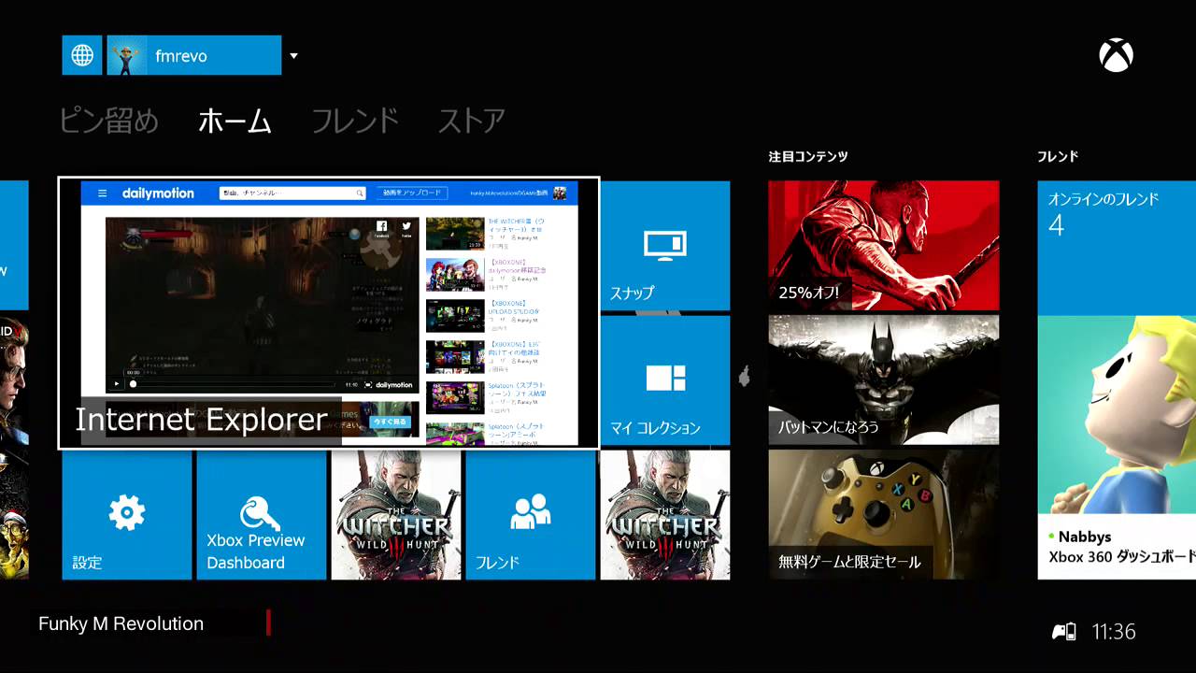Select the ホーム tab
Image resolution: width=1196 pixels, height=673 pixels.
tap(235, 121)
